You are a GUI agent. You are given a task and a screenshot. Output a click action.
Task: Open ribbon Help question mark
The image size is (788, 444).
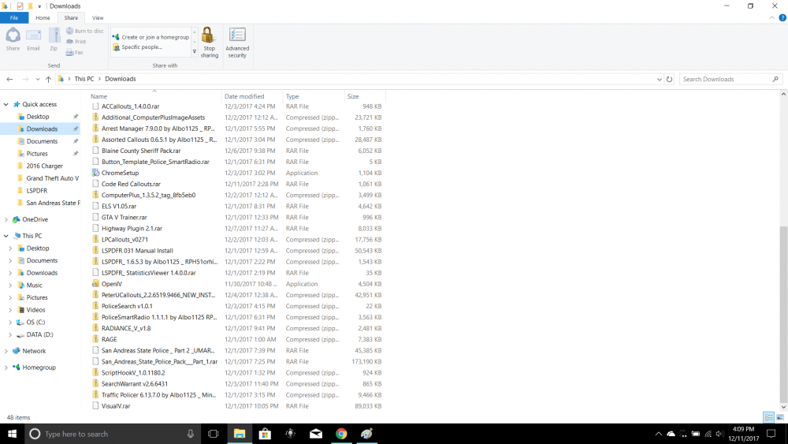(x=782, y=17)
